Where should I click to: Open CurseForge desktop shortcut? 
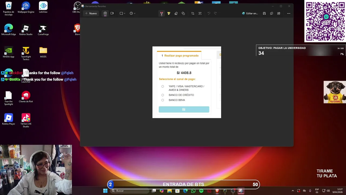tap(43, 30)
